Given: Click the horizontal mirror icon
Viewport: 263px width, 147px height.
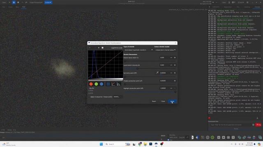Looking at the screenshot, I should click(249, 138).
